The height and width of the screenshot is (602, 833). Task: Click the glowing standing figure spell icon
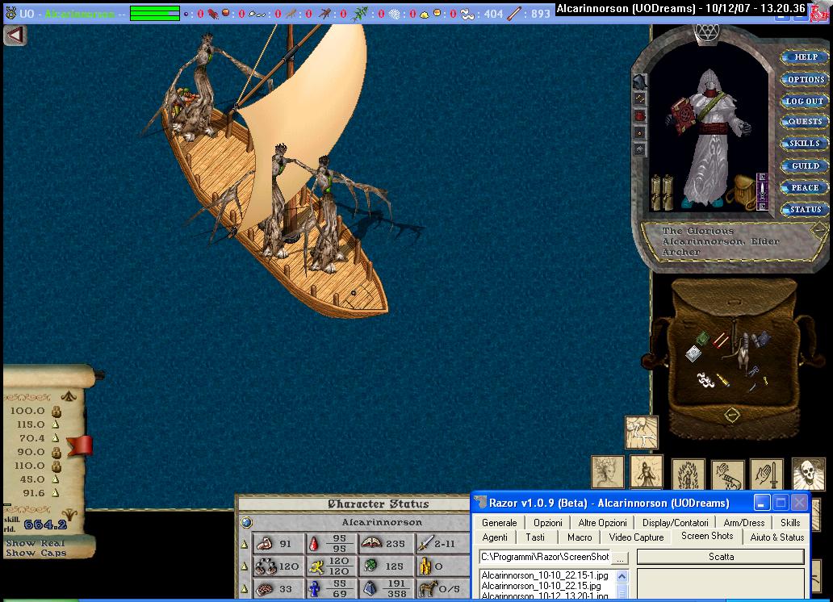tap(647, 472)
